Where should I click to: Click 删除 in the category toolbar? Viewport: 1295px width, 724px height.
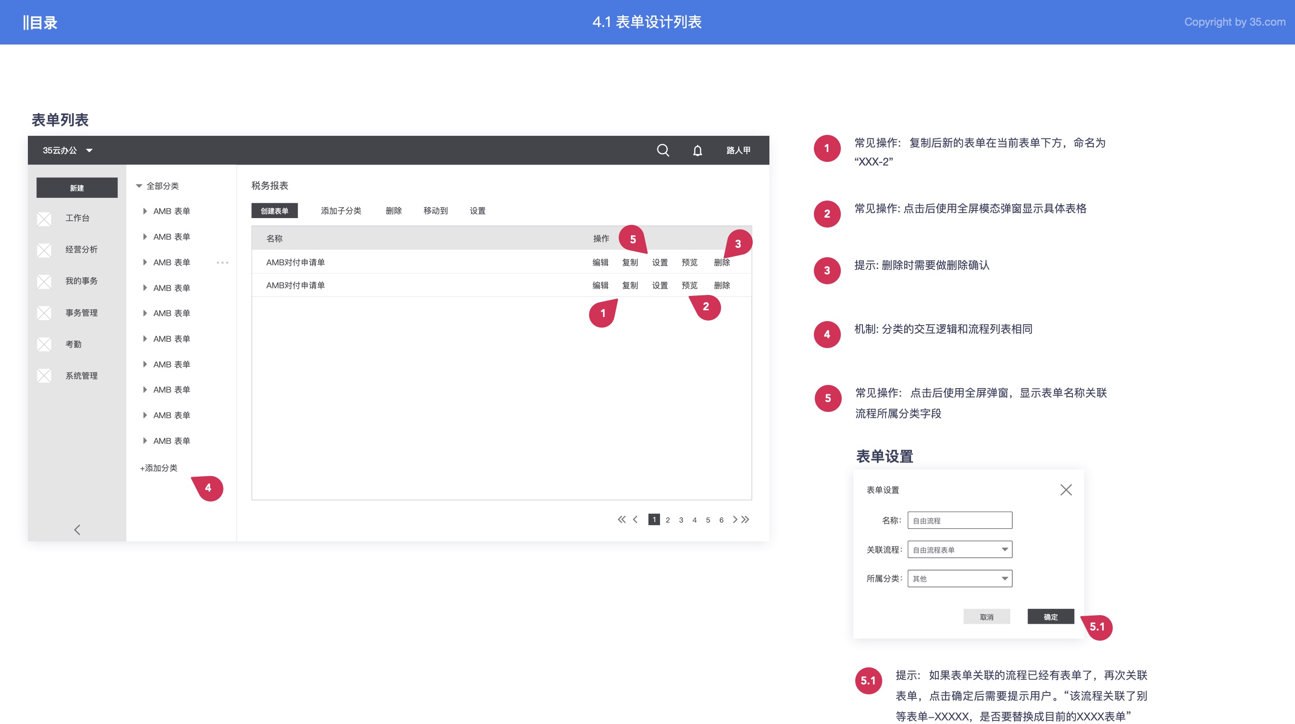point(393,210)
